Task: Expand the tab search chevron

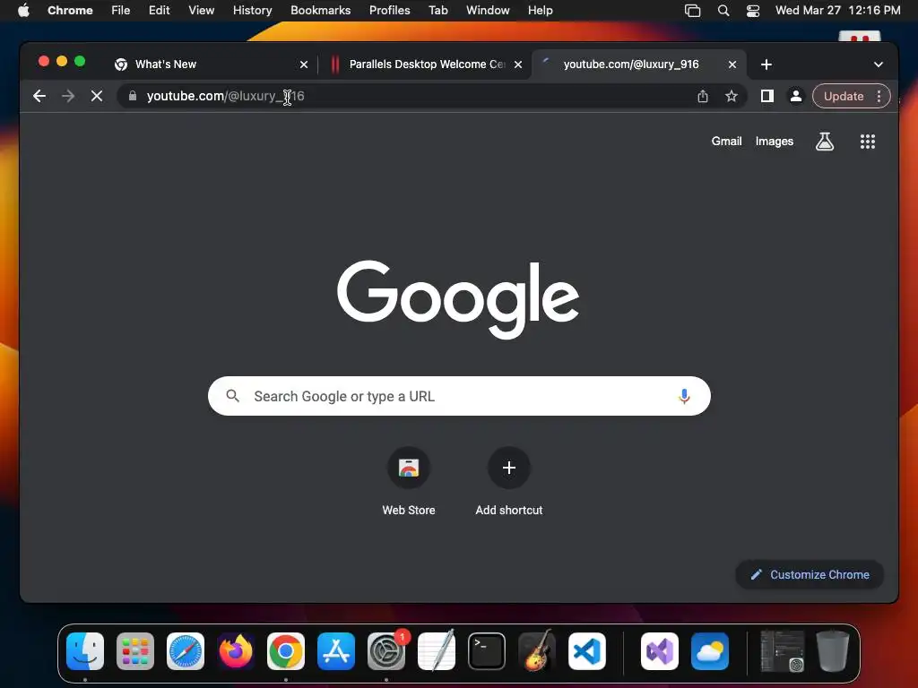Action: point(879,64)
